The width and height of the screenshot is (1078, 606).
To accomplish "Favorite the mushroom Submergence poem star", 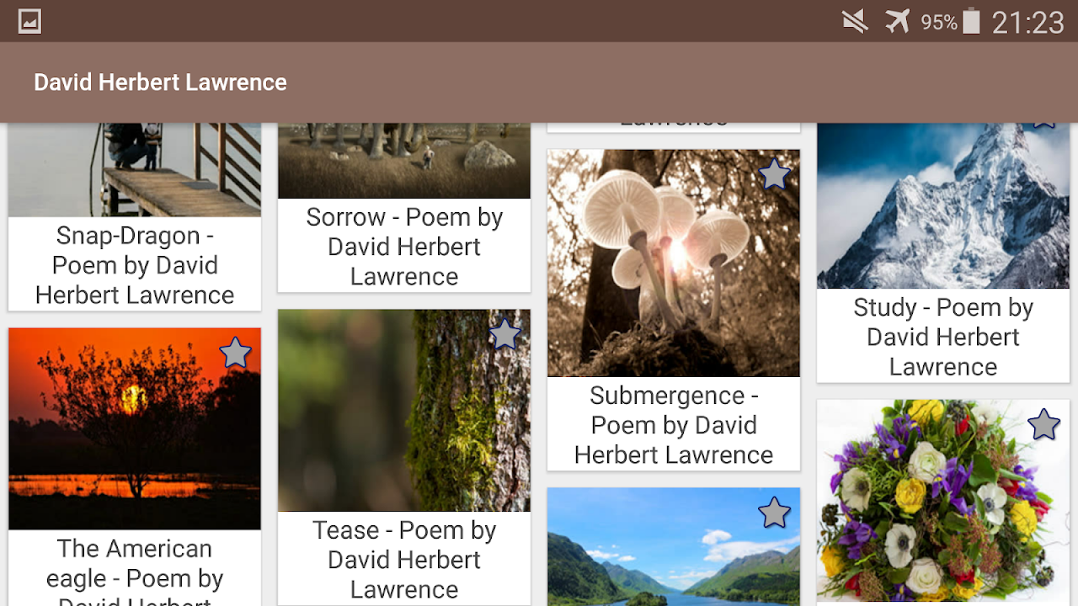I will tap(774, 174).
